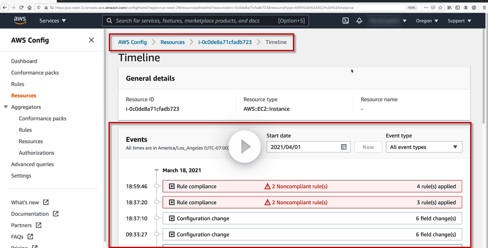The height and width of the screenshot is (248, 488).
Task: Expand the 18:37:10 Configuration change event
Action: 172,218
